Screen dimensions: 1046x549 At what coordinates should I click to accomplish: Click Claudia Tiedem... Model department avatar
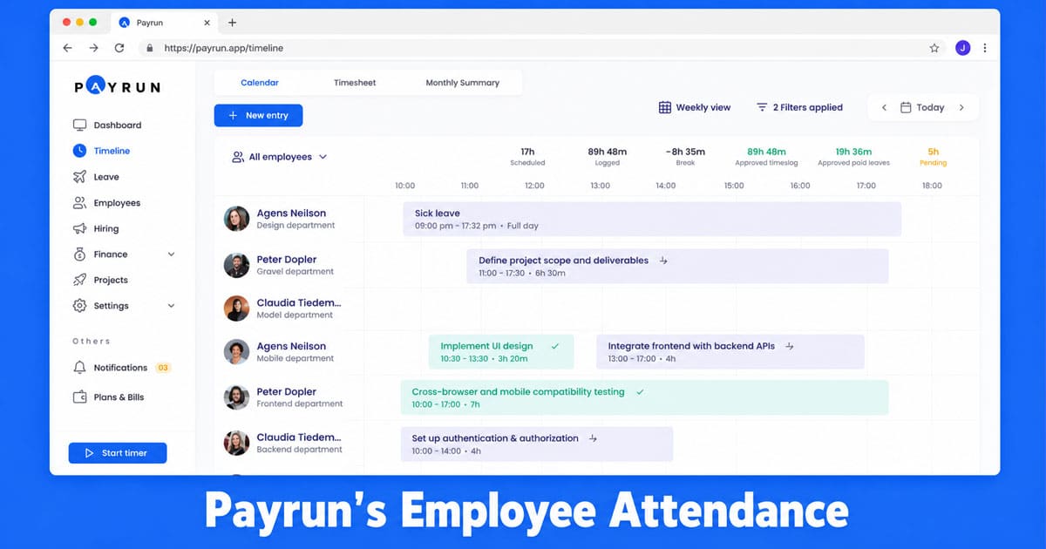(236, 308)
